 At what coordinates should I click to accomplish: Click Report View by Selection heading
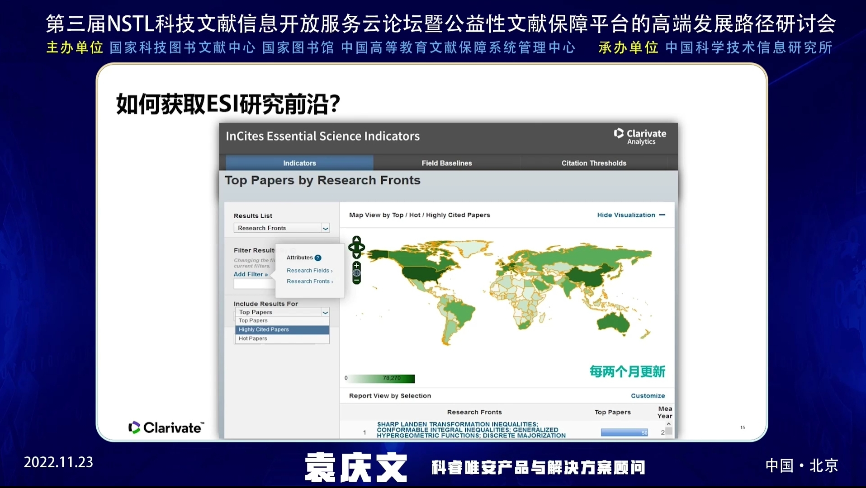pos(390,396)
